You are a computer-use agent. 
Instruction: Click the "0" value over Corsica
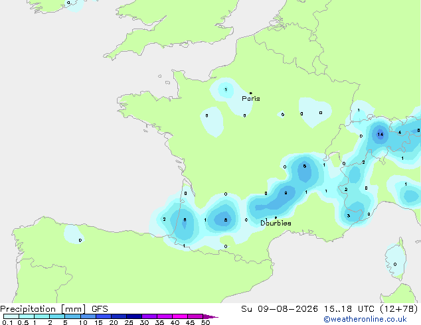point(395,265)
